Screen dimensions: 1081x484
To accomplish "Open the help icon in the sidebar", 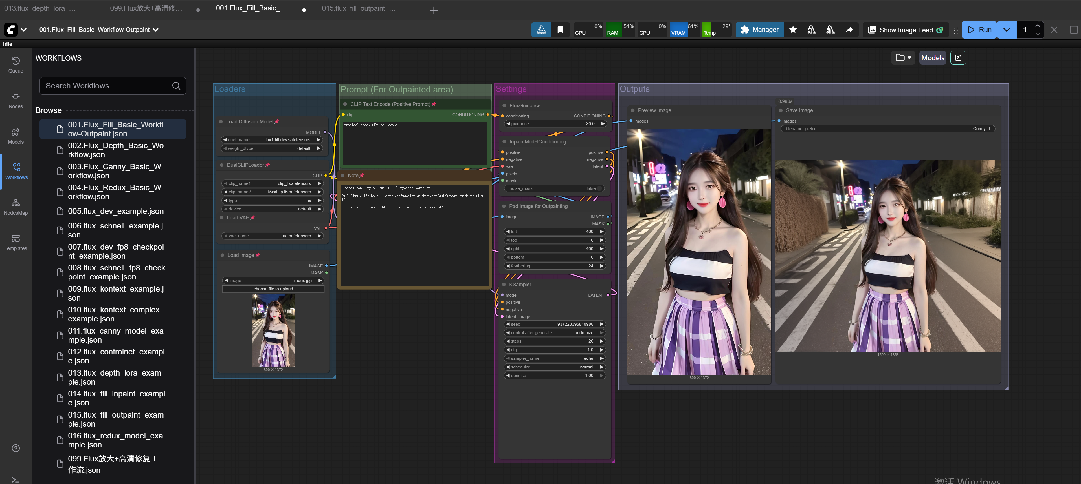I will (x=16, y=448).
